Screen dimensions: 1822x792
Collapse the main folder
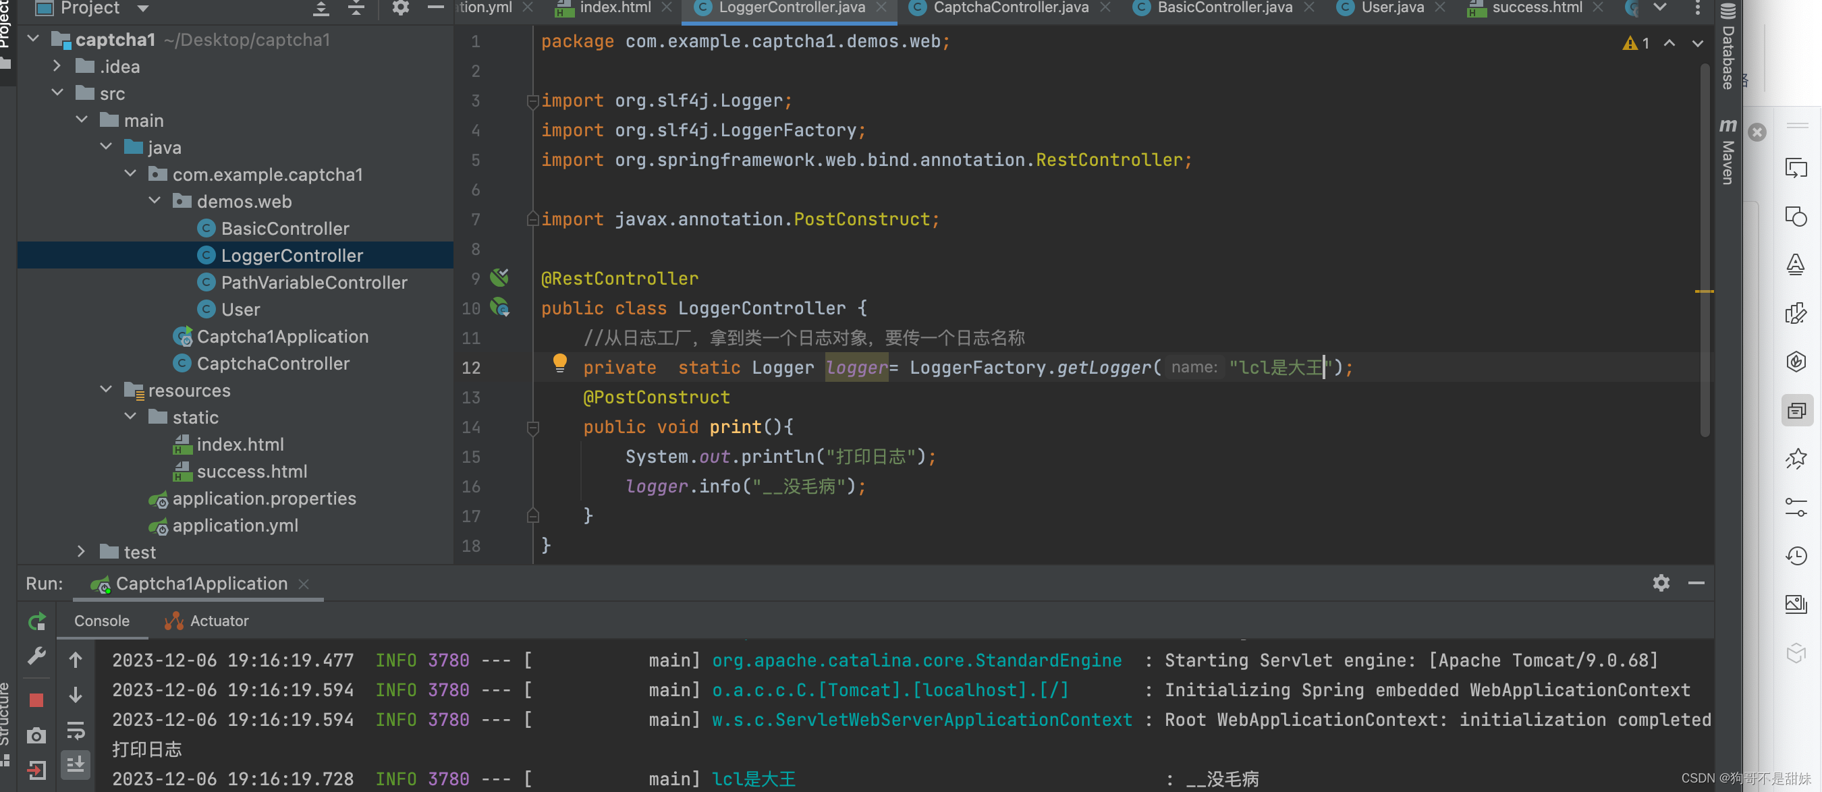(x=82, y=119)
